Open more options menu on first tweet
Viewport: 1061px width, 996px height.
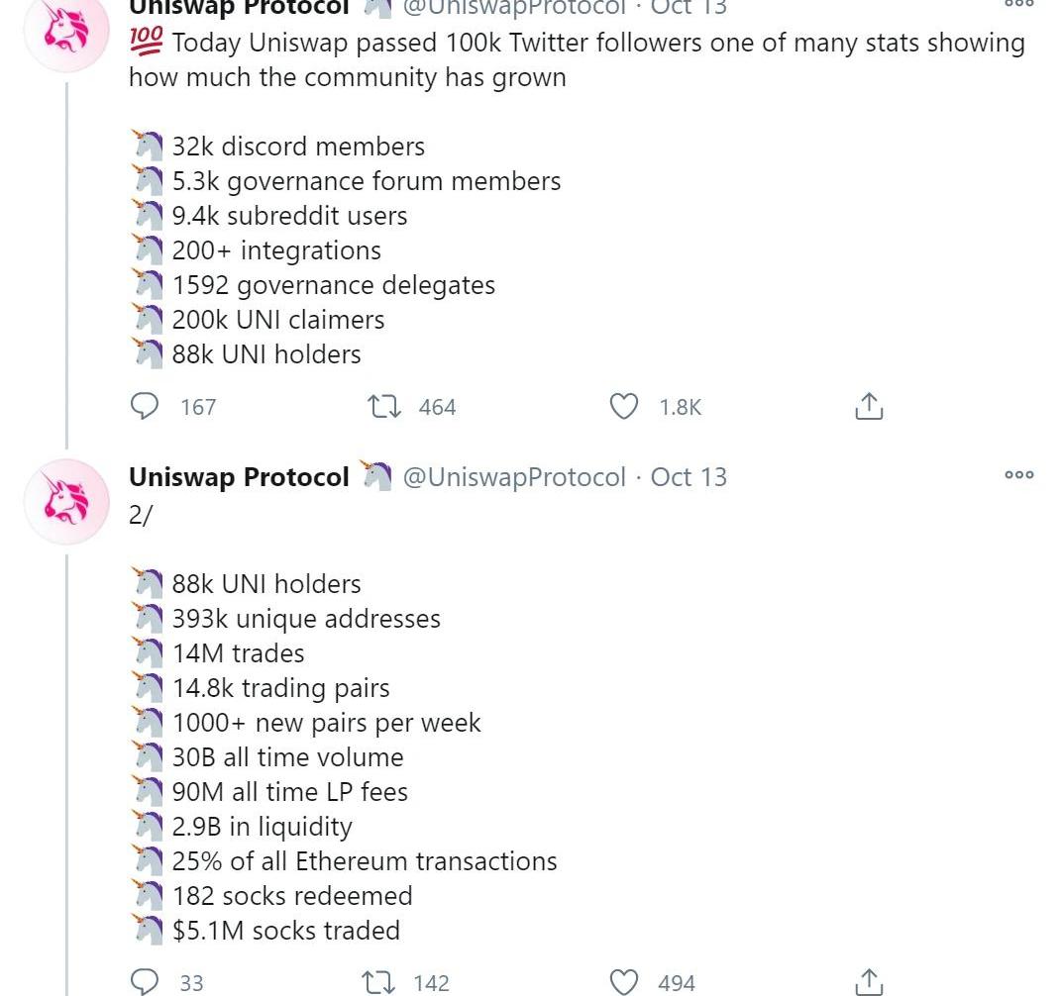pos(1019,3)
